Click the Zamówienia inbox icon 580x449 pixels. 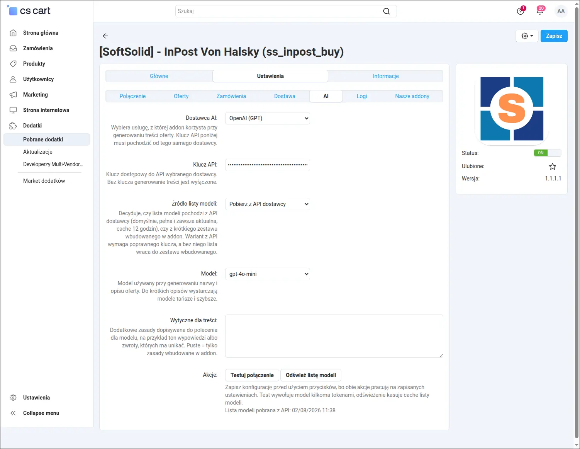coord(13,48)
